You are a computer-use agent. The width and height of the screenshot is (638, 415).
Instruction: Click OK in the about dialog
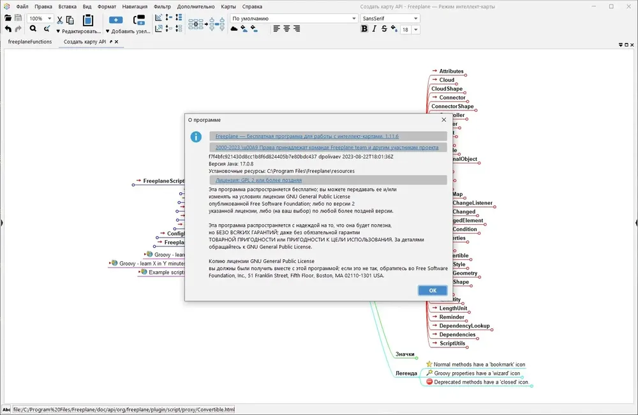tap(433, 290)
